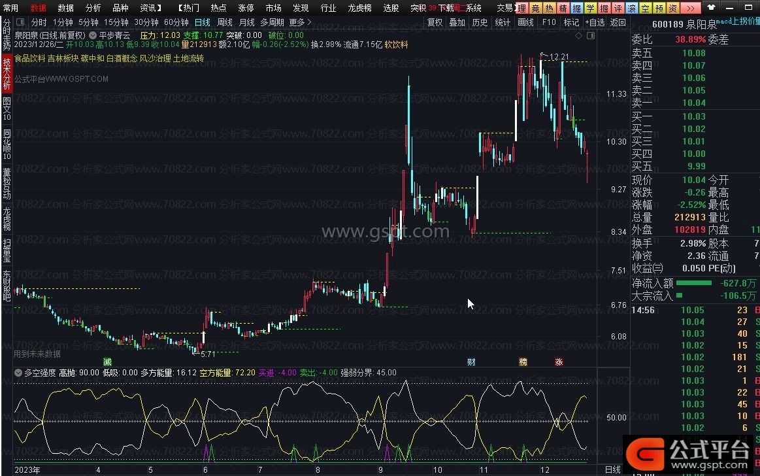The width and height of the screenshot is (760, 476).
Task: Click the 标记 mark button
Action: (x=571, y=22)
